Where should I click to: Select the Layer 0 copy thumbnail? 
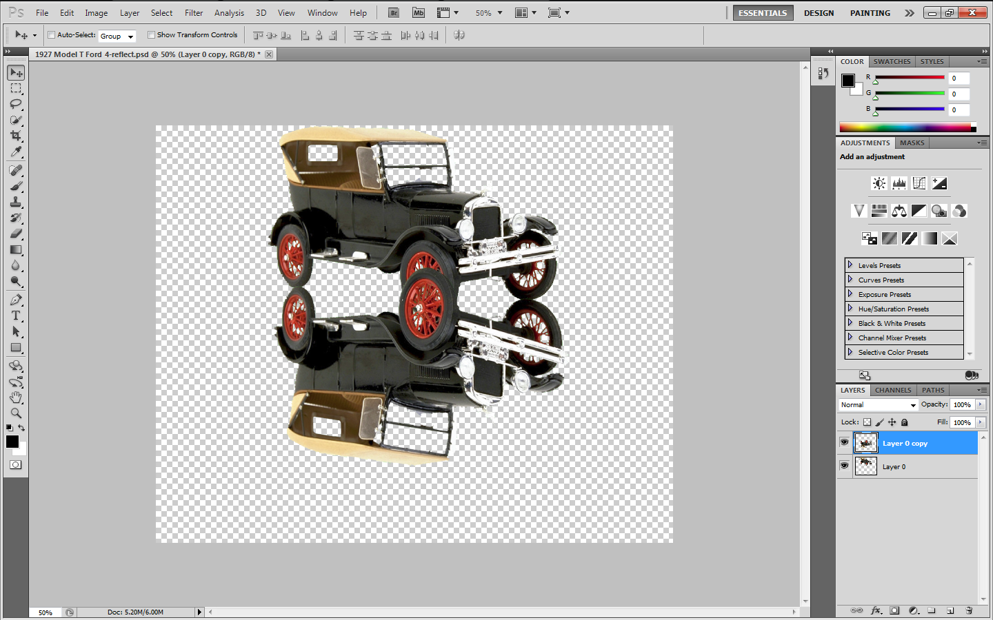(865, 443)
